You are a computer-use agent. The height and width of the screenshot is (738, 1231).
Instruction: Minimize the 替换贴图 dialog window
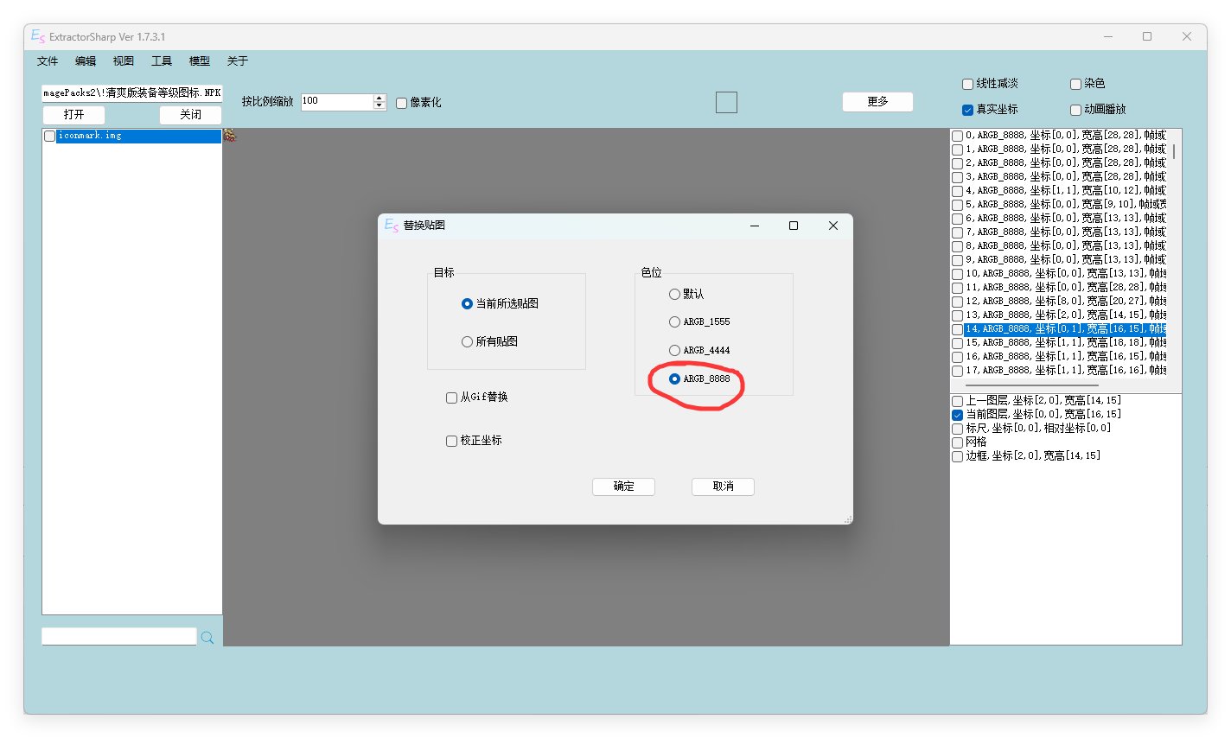[754, 226]
